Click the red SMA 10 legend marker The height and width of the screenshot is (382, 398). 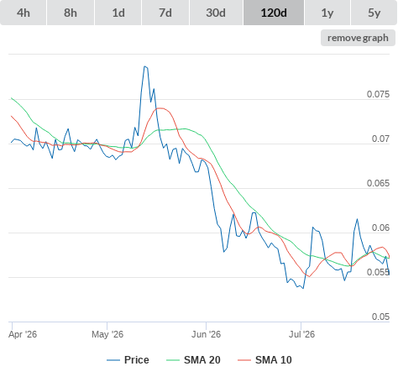pyautogui.click(x=244, y=360)
